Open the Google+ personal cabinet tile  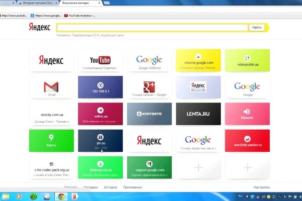point(149,87)
